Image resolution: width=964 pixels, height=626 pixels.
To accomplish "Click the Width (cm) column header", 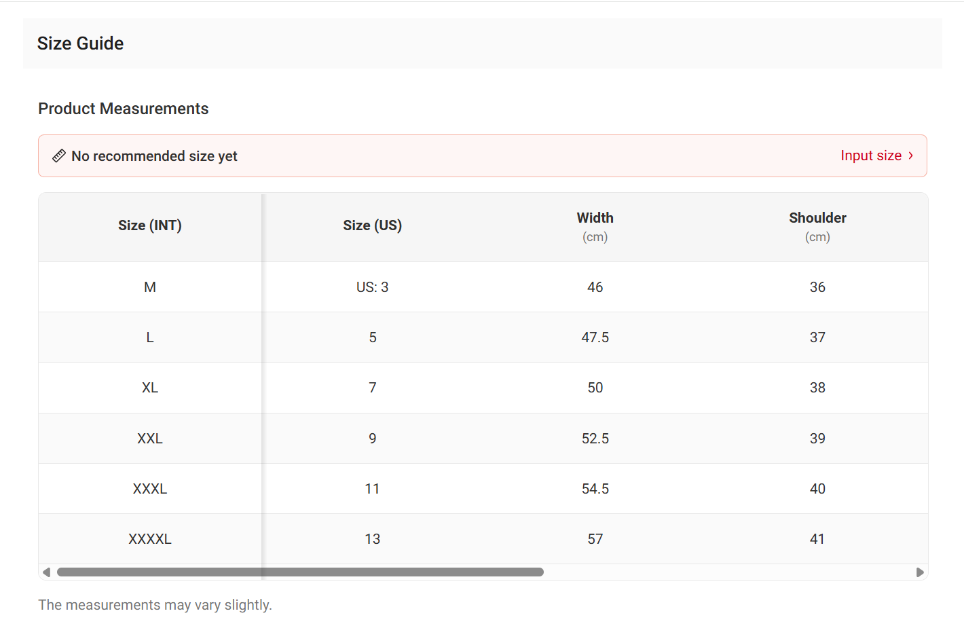I will coord(595,227).
